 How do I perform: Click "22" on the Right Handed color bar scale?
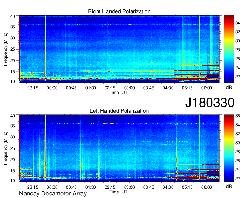tap(238, 77)
